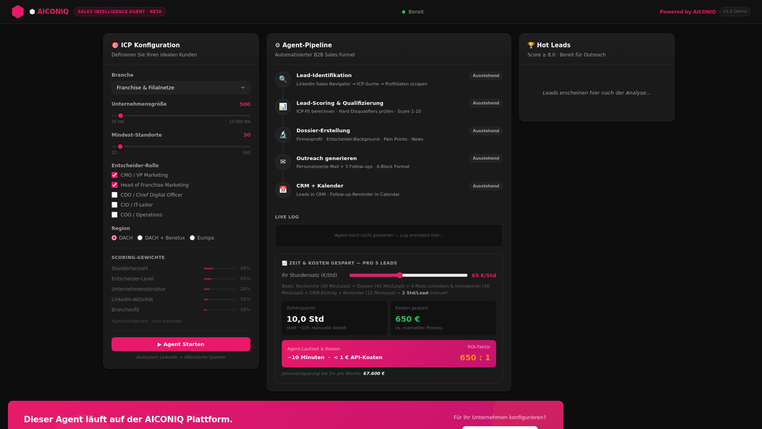Image resolution: width=762 pixels, height=429 pixels.
Task: Select DACH + Benelux region
Action: [140, 238]
